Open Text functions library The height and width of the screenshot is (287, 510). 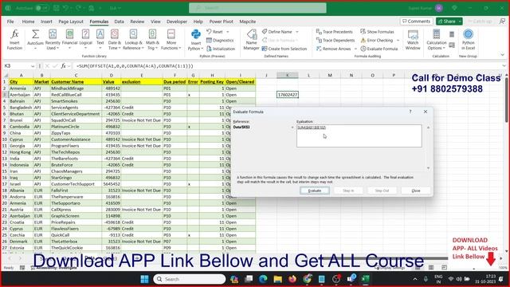(100, 40)
